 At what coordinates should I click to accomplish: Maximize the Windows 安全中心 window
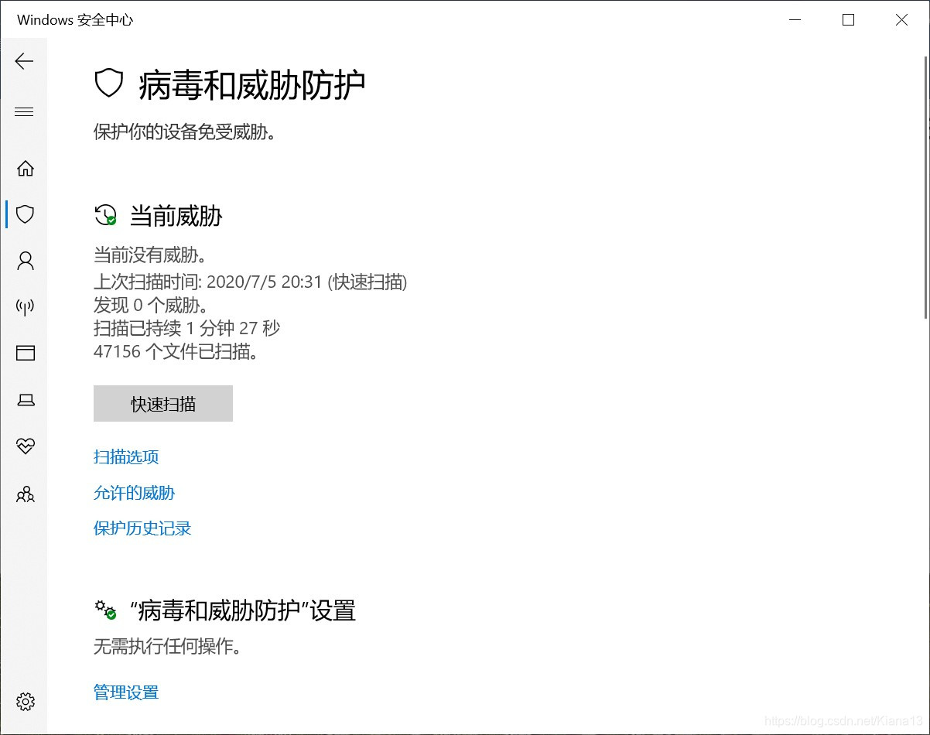pyautogui.click(x=848, y=20)
